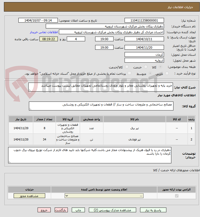Click the quantity cell showing 8

[x=44, y=128]
